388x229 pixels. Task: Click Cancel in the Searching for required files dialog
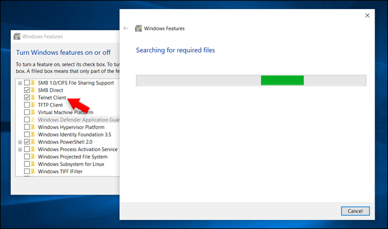(x=355, y=211)
